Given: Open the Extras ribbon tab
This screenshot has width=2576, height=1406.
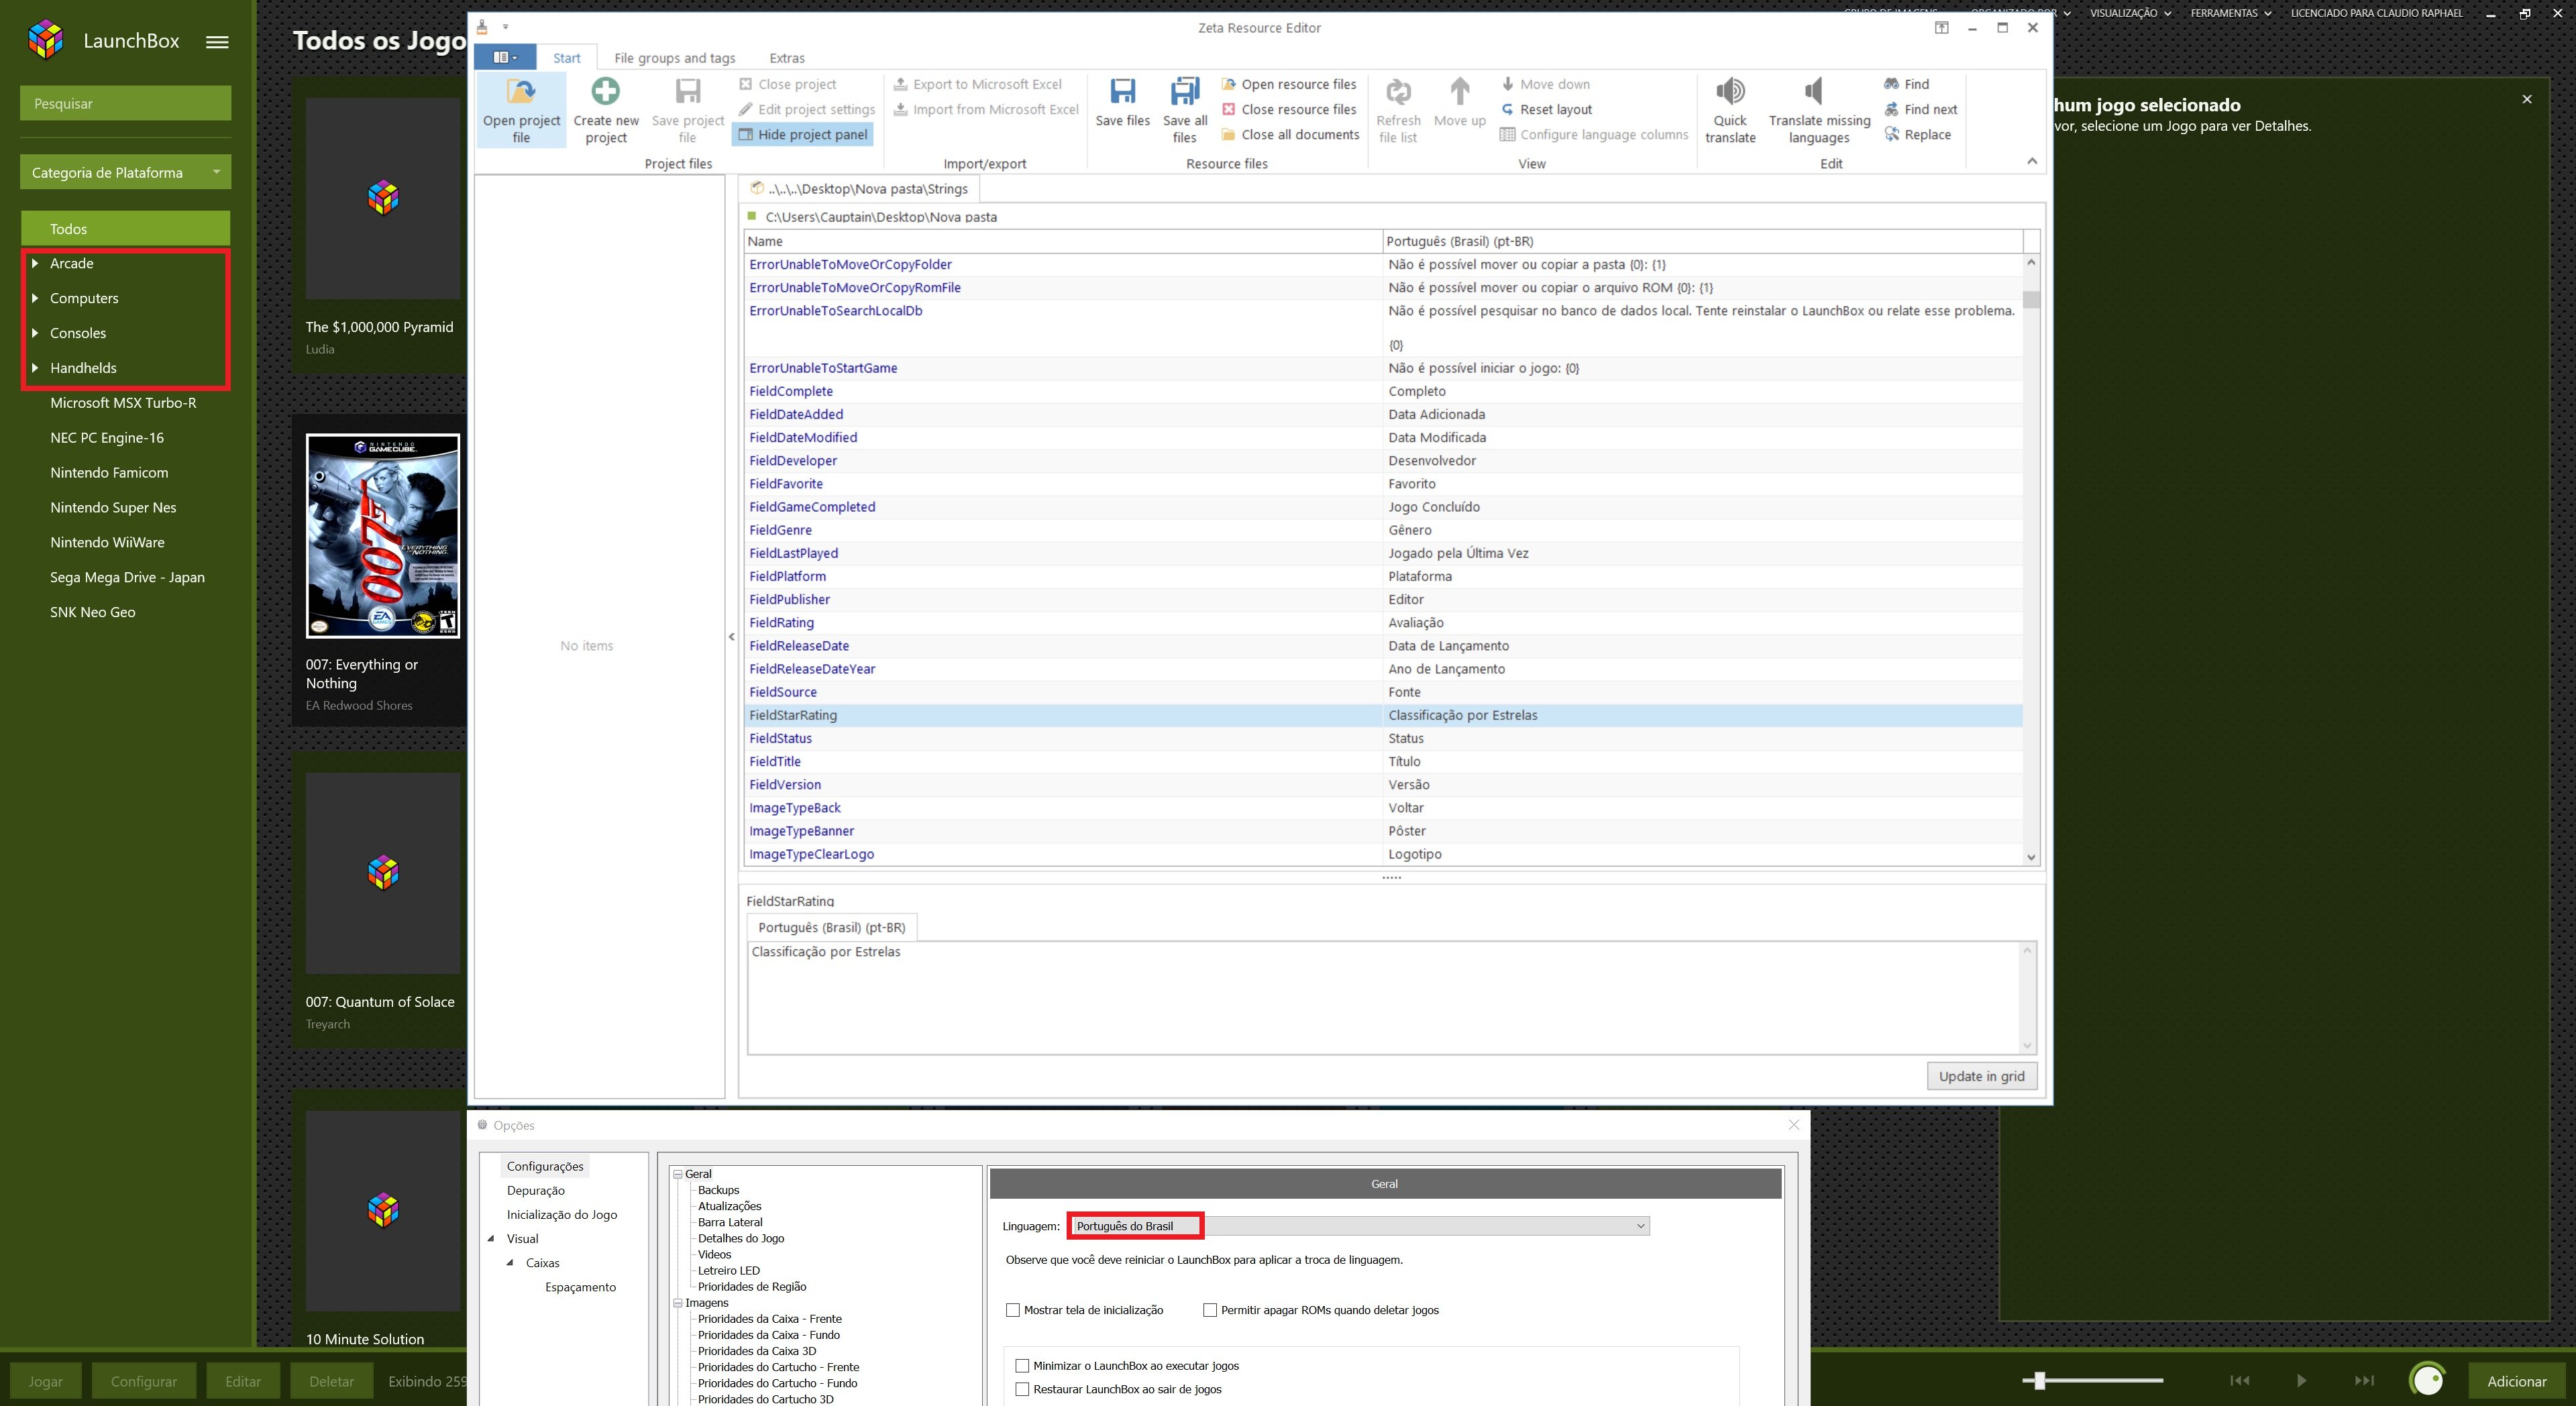Looking at the screenshot, I should pos(787,58).
